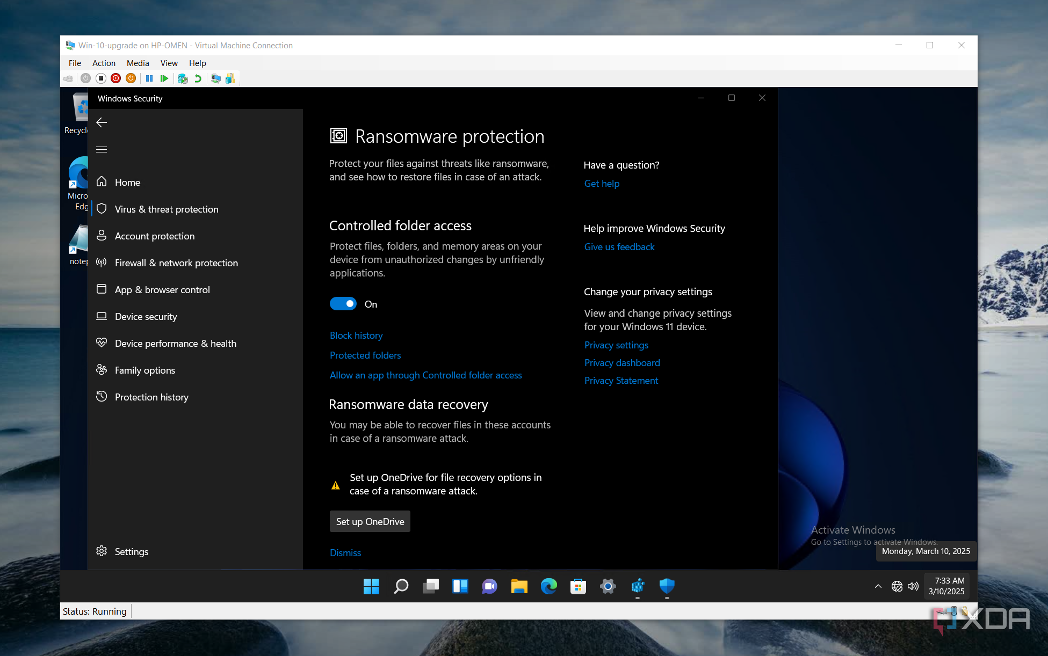
Task: Click the yellow OneDrive warning triangle icon
Action: [x=336, y=485]
